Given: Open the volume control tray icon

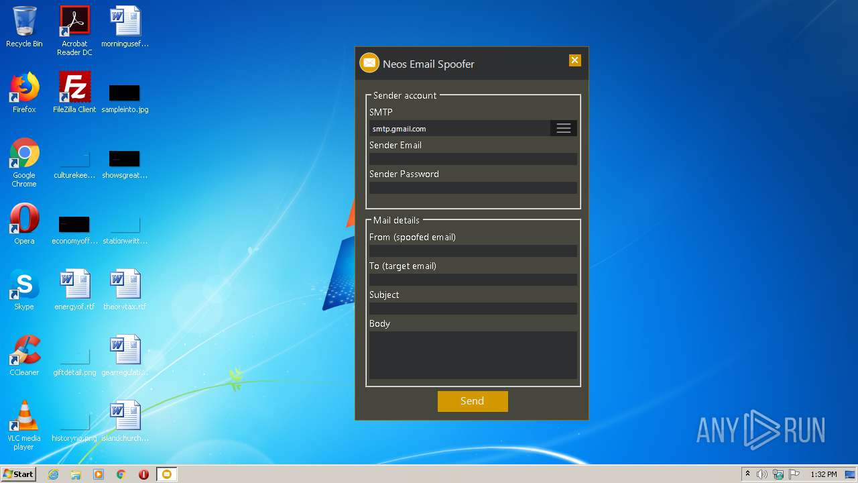Looking at the screenshot, I should pos(762,474).
